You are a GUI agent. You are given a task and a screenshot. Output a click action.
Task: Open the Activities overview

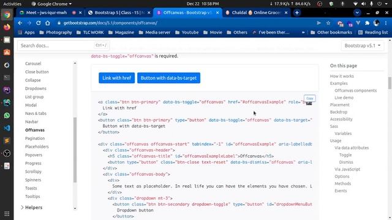[12, 4]
